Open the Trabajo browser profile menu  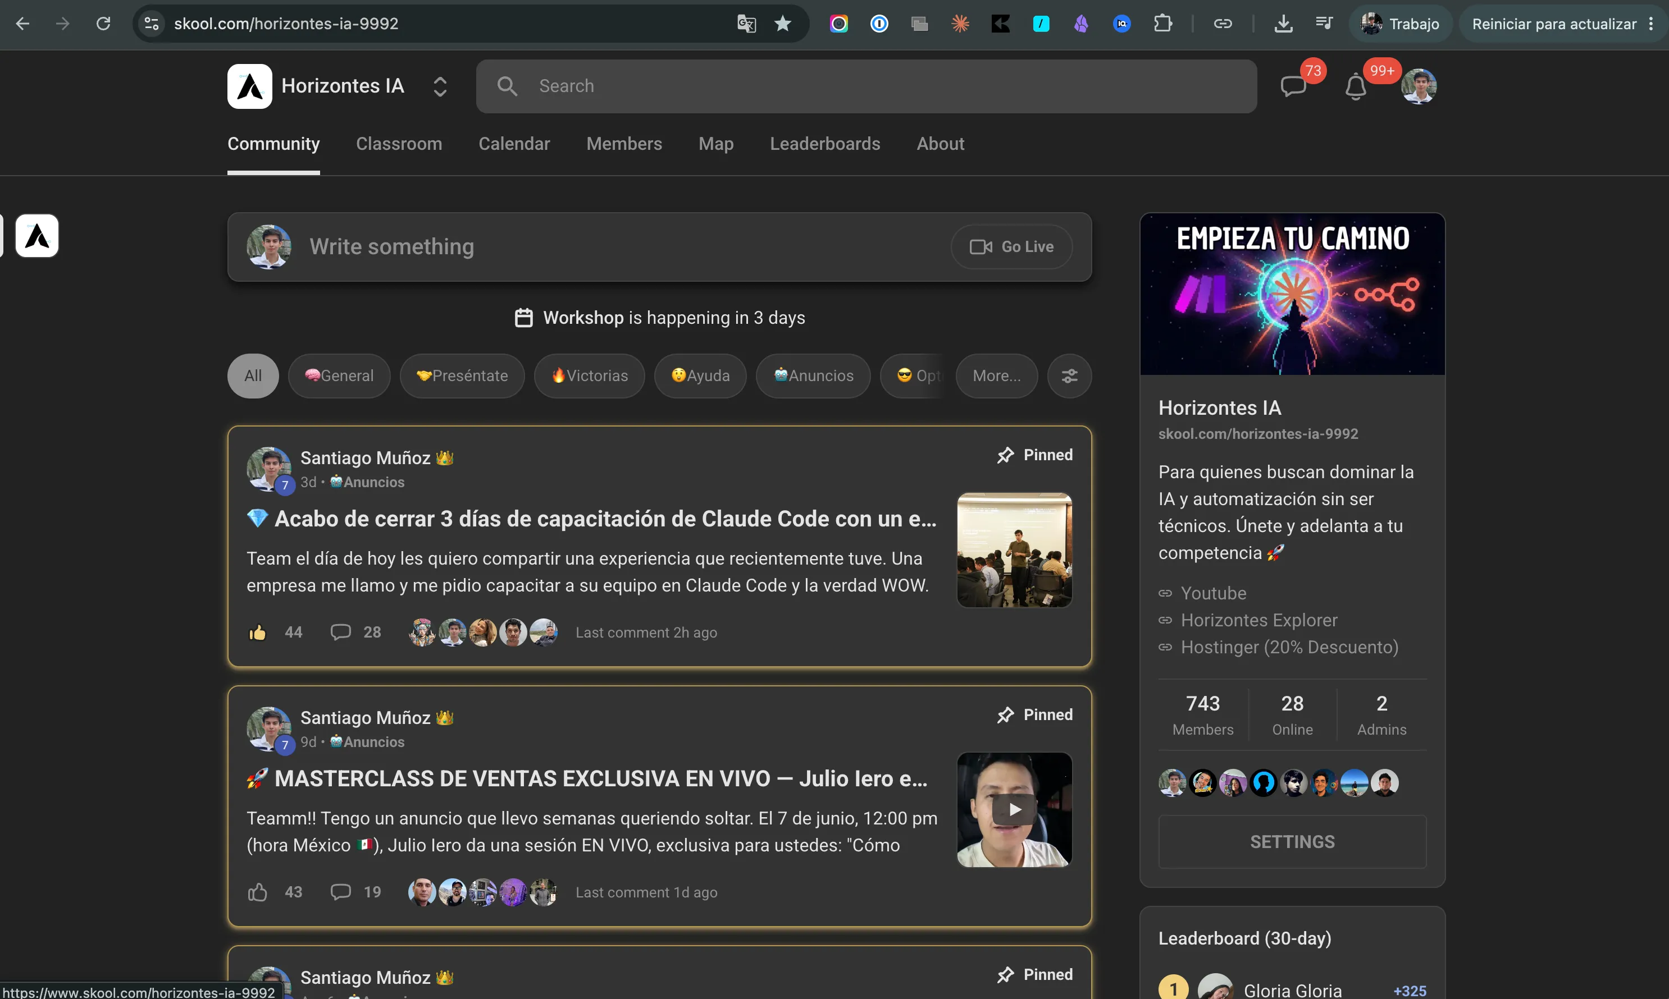pyautogui.click(x=1400, y=24)
